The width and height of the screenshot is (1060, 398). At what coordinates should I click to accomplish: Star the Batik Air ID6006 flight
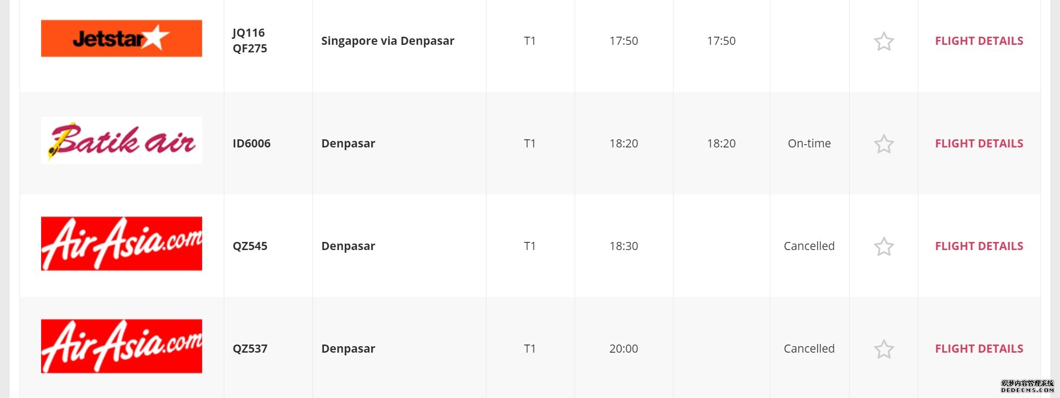[x=884, y=144]
